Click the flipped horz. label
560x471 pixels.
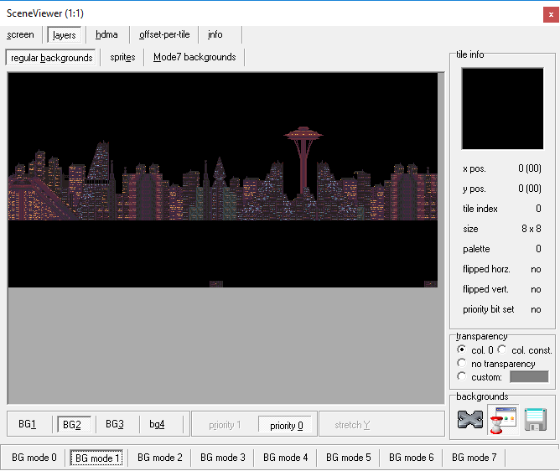(486, 269)
